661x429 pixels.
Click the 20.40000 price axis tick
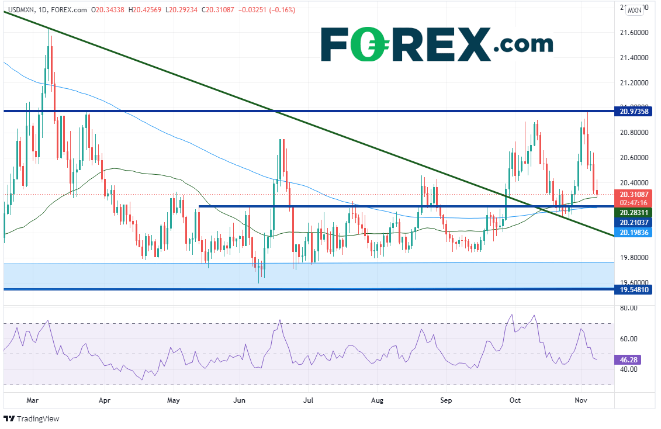pyautogui.click(x=634, y=182)
